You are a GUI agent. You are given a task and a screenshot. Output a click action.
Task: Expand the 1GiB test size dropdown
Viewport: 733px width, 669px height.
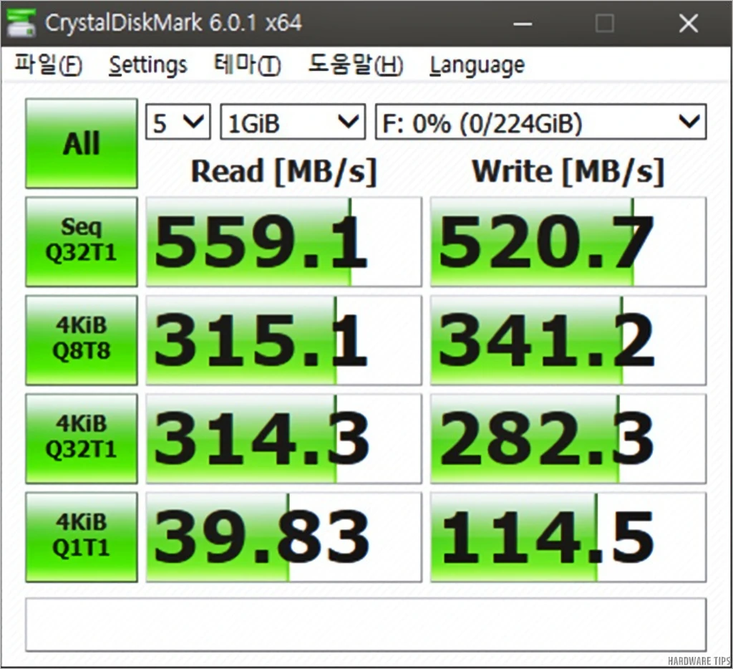pyautogui.click(x=292, y=123)
